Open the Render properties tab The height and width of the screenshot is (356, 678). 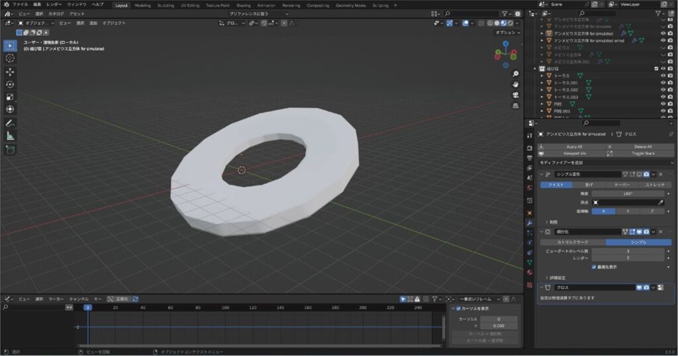530,148
